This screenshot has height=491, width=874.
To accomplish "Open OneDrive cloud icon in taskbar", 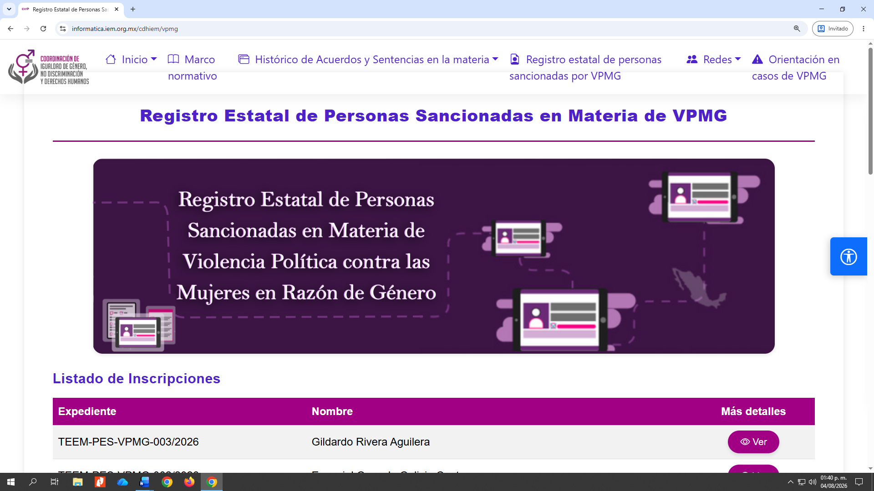I will 122,482.
